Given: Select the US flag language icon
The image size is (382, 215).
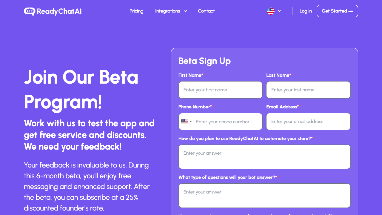Looking at the screenshot, I should (270, 11).
